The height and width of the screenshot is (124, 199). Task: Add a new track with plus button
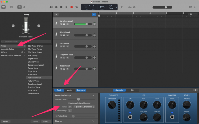coord(56,14)
